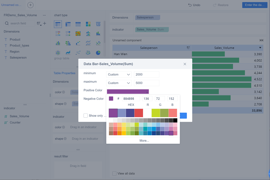Choose the multi-series line chart type
The height and width of the screenshot is (180, 270).
[x=88, y=43]
